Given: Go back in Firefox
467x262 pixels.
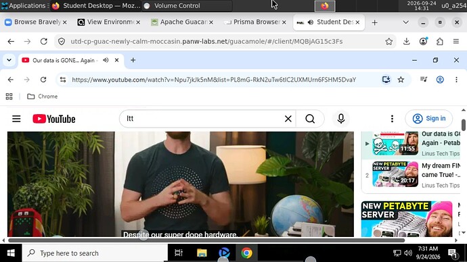Looking at the screenshot, I should pos(11,42).
